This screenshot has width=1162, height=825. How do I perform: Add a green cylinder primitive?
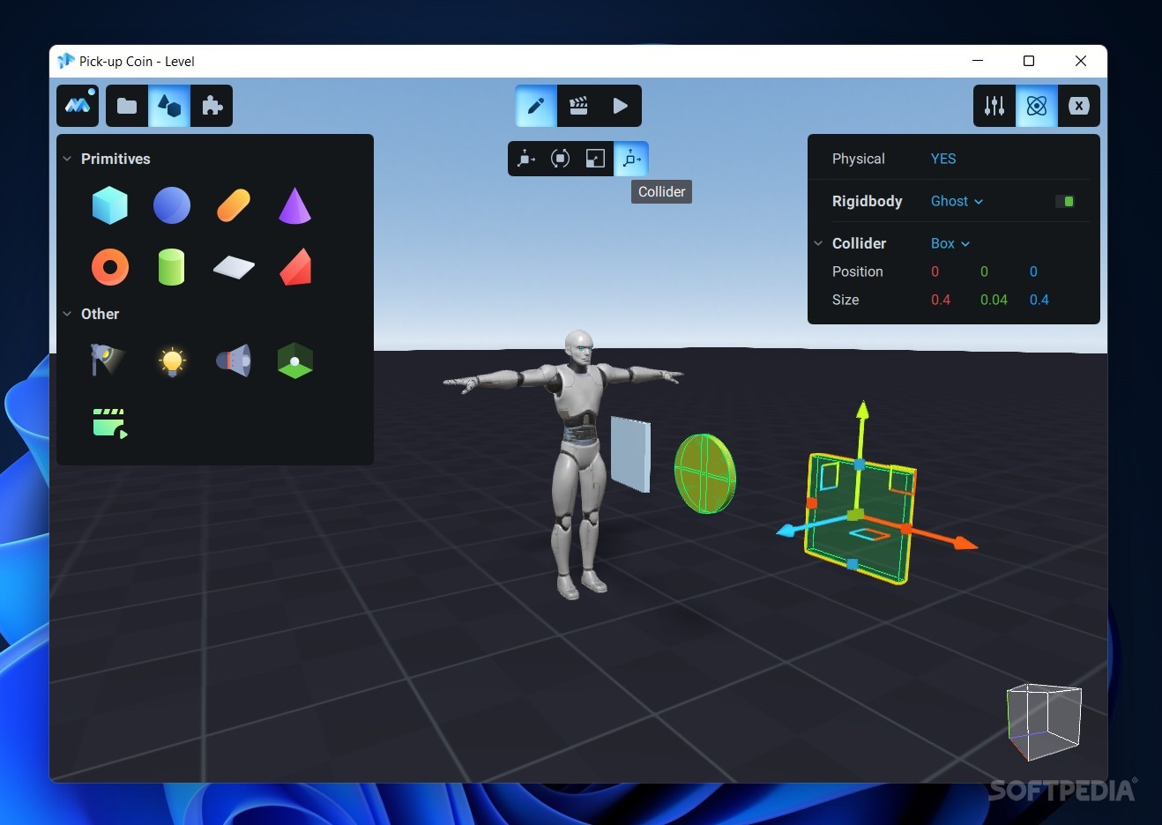(x=171, y=267)
